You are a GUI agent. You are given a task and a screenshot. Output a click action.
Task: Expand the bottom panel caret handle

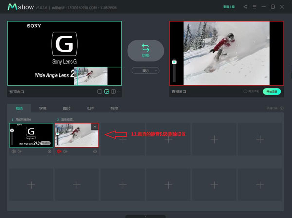pos(146,217)
